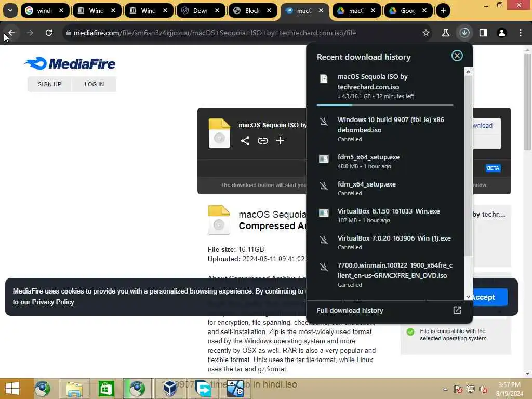Select fdm5_x64_setup.exe download entry
Viewport: 532px width, 399px height.
385,162
